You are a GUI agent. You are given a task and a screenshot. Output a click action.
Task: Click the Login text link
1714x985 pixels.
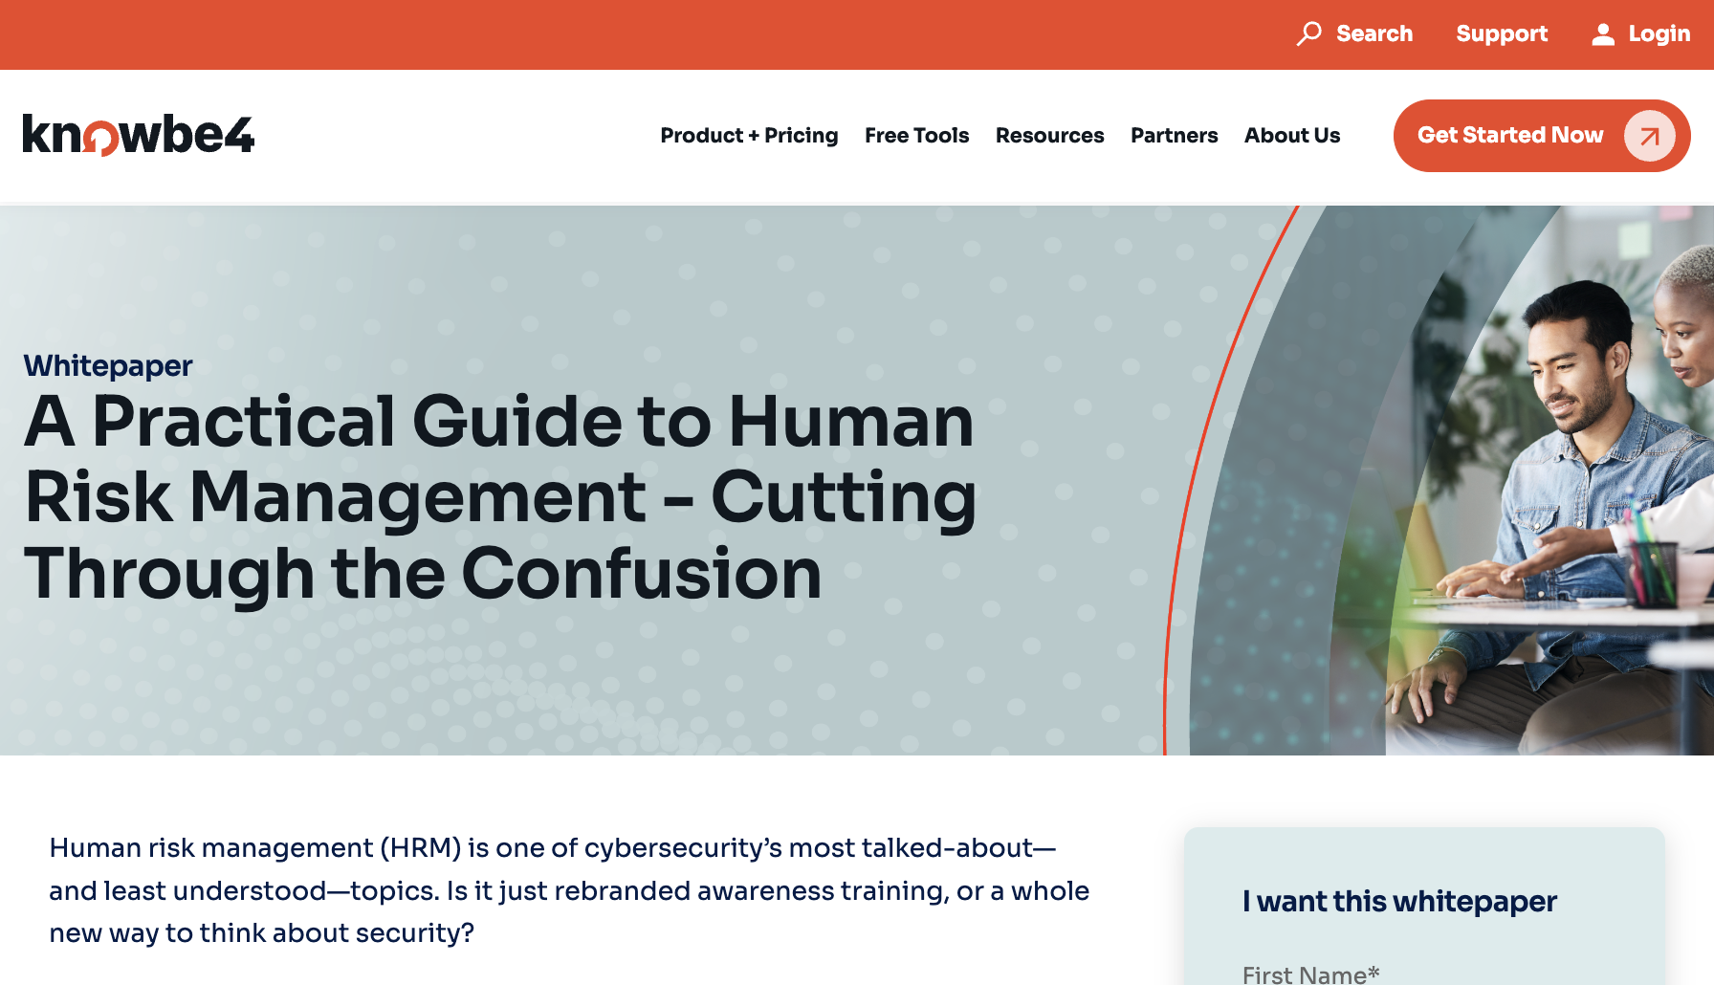coord(1659,34)
